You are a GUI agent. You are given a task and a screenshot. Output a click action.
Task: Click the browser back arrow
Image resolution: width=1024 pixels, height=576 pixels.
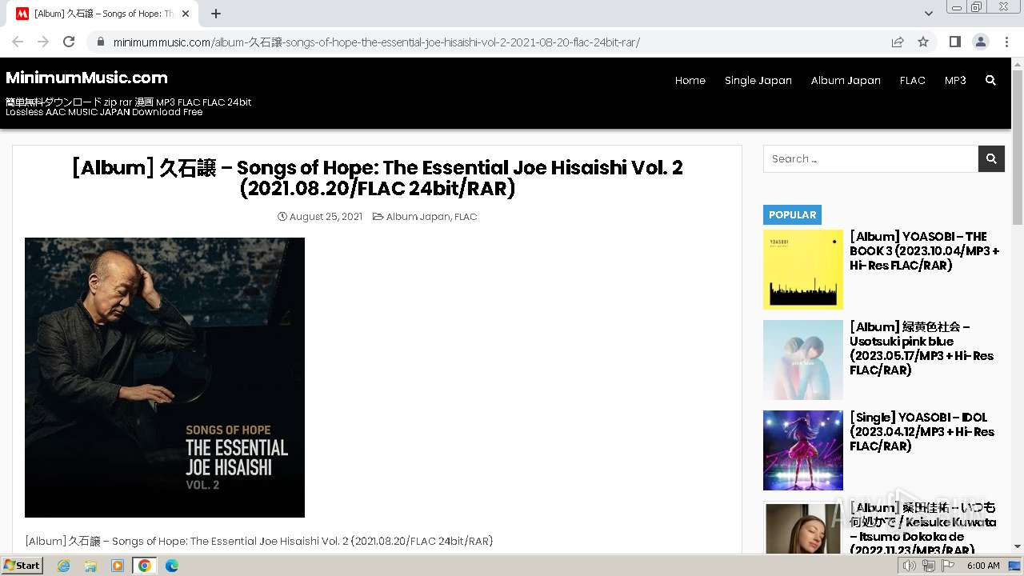(x=18, y=42)
